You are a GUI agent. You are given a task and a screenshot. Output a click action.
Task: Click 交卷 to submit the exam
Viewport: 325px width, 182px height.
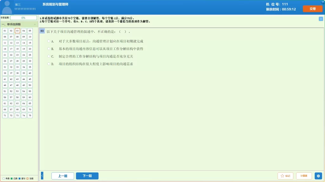pos(312,9)
